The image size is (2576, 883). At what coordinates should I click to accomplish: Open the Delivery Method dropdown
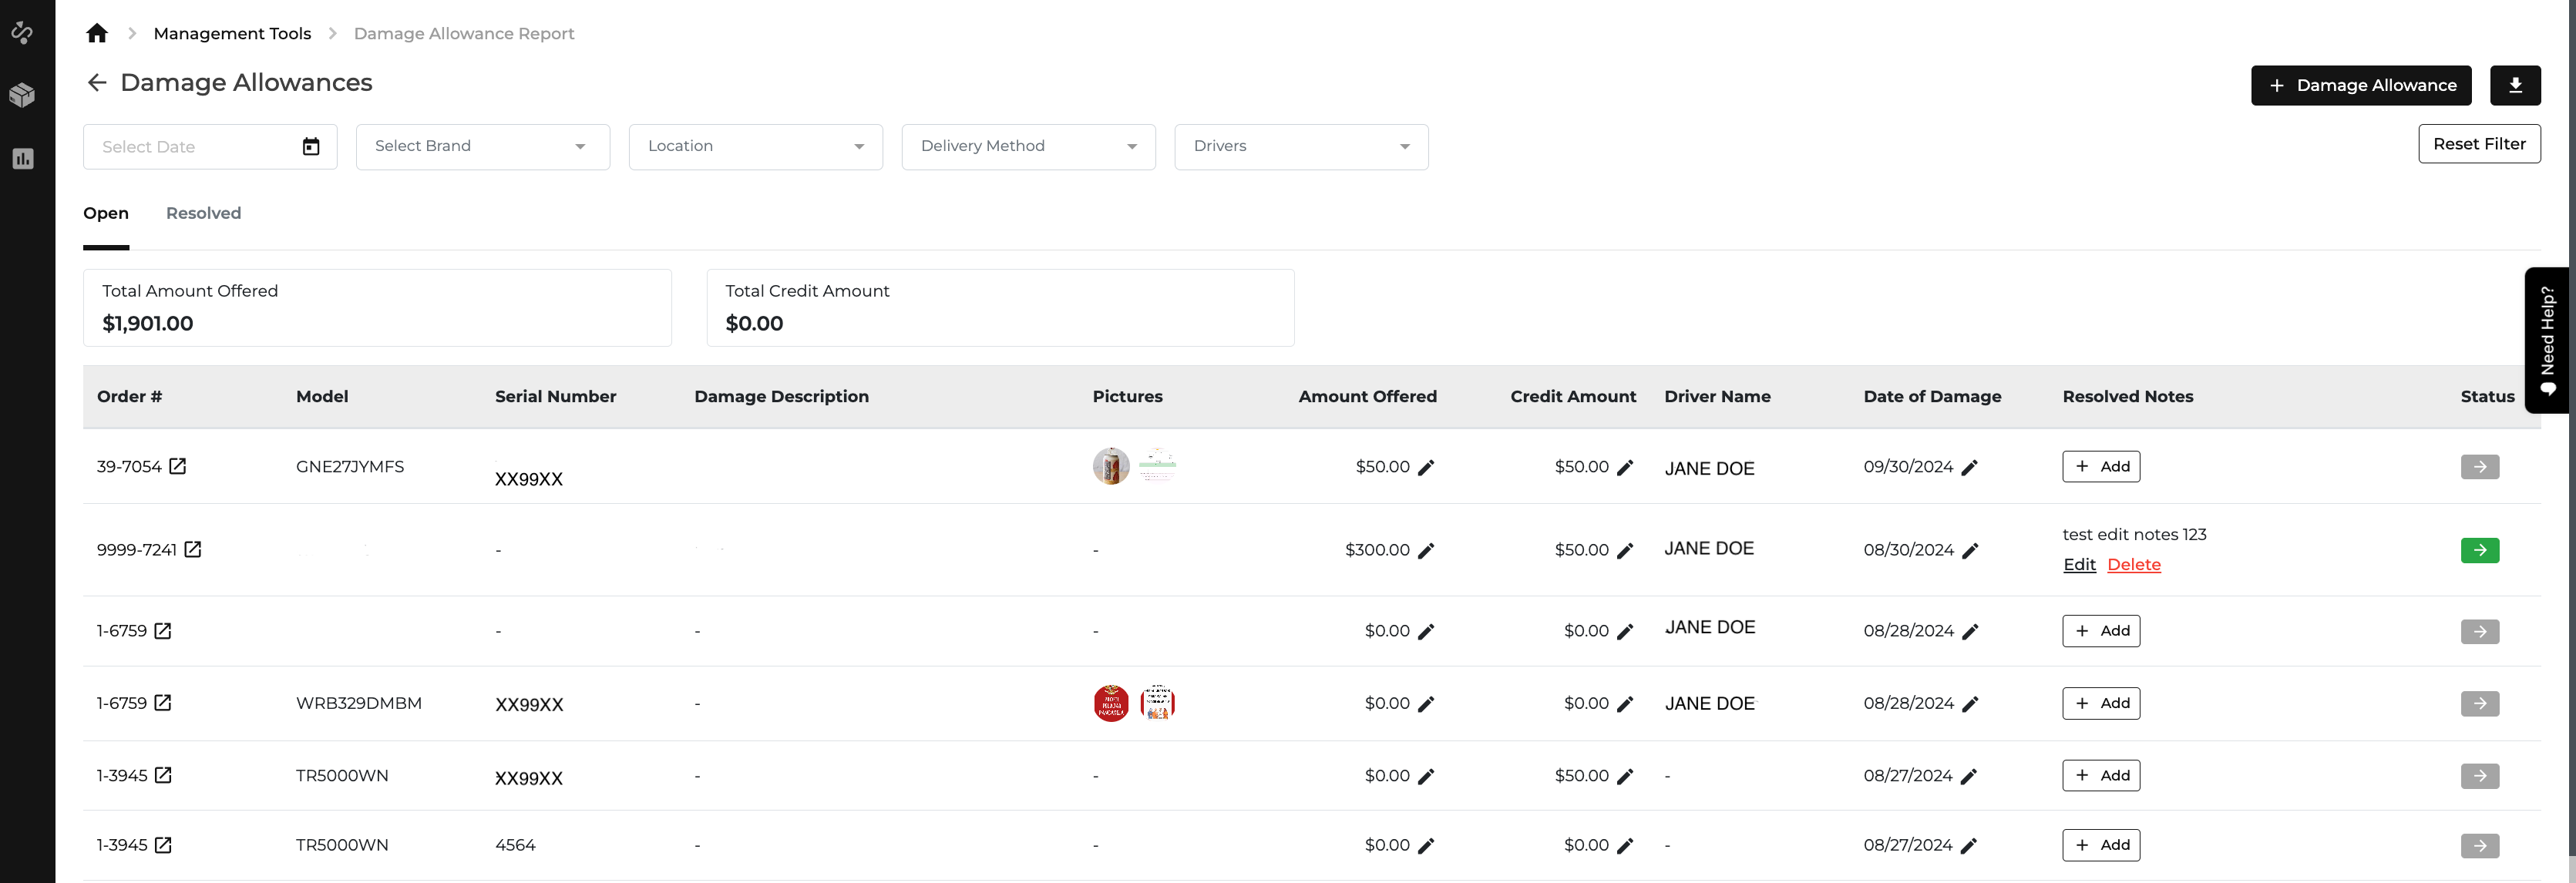[1028, 147]
